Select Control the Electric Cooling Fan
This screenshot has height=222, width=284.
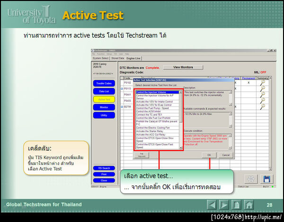(158, 128)
